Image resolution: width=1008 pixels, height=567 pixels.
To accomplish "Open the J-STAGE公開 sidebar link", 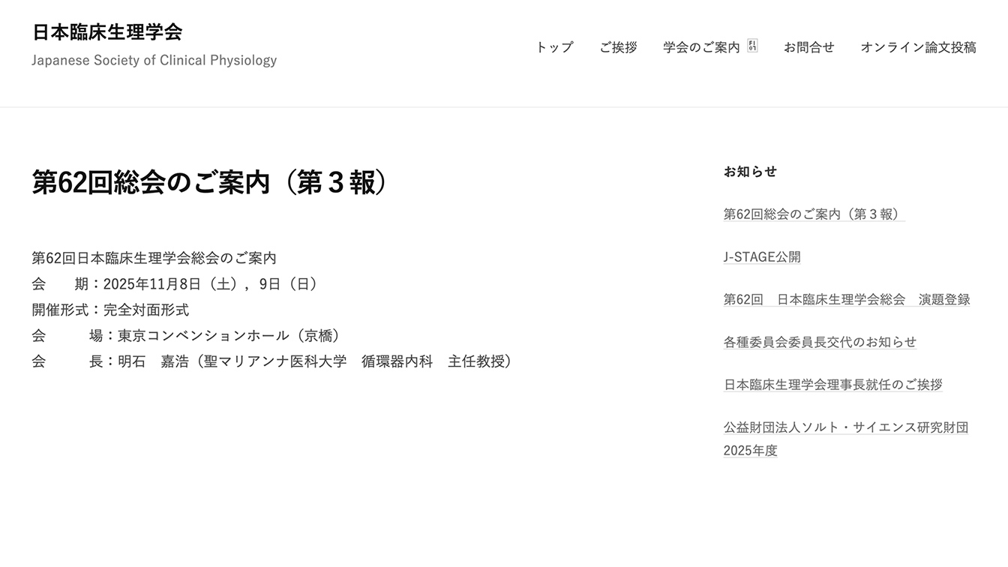I will pos(762,257).
